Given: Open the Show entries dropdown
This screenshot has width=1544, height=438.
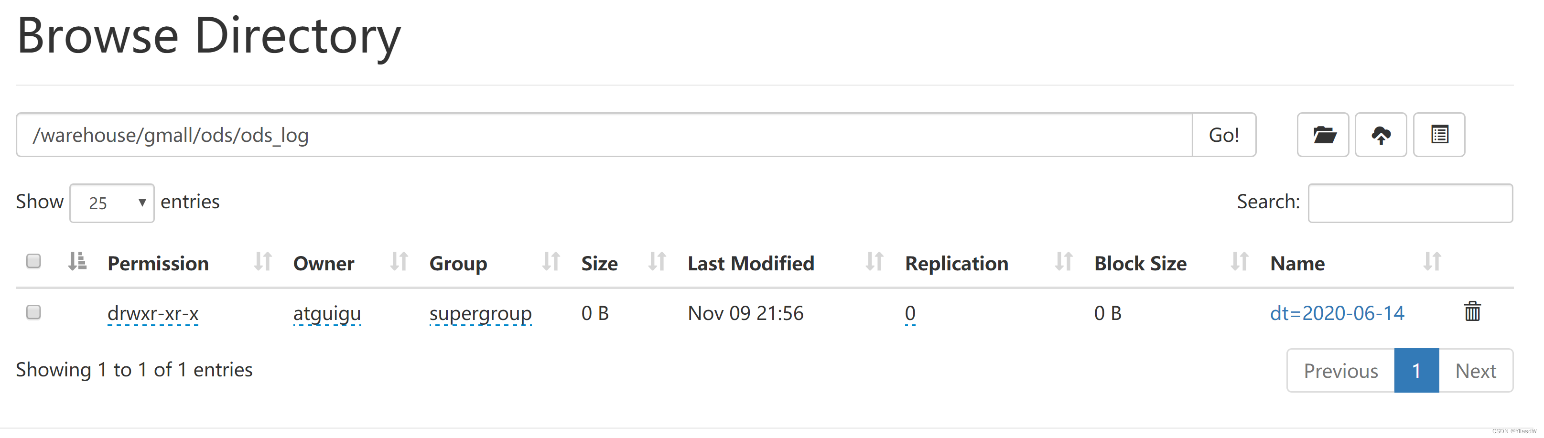Looking at the screenshot, I should (112, 203).
